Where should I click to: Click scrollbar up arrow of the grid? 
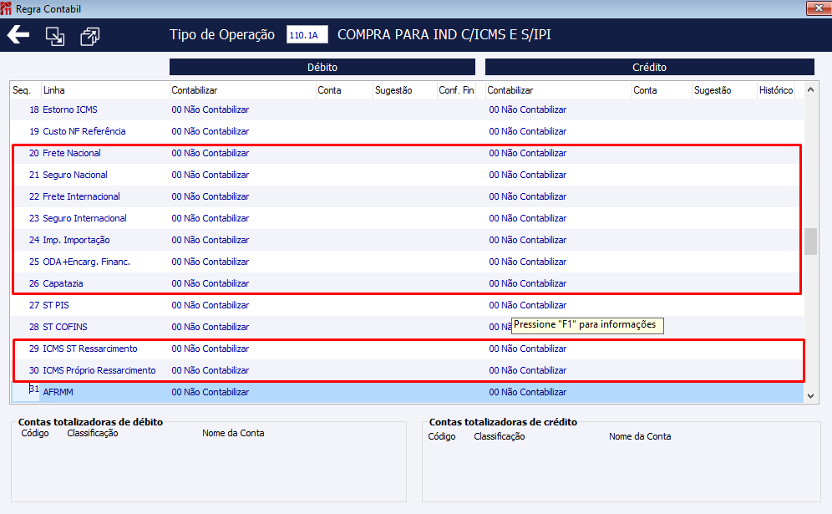click(810, 89)
